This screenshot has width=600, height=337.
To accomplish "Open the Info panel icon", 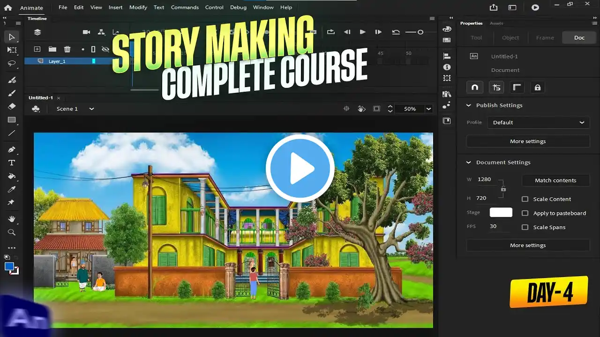I will coord(447,67).
